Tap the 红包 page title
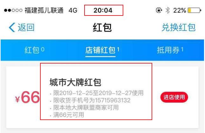Image resolution: width=205 pixels, height=133 pixels. [x=102, y=27]
